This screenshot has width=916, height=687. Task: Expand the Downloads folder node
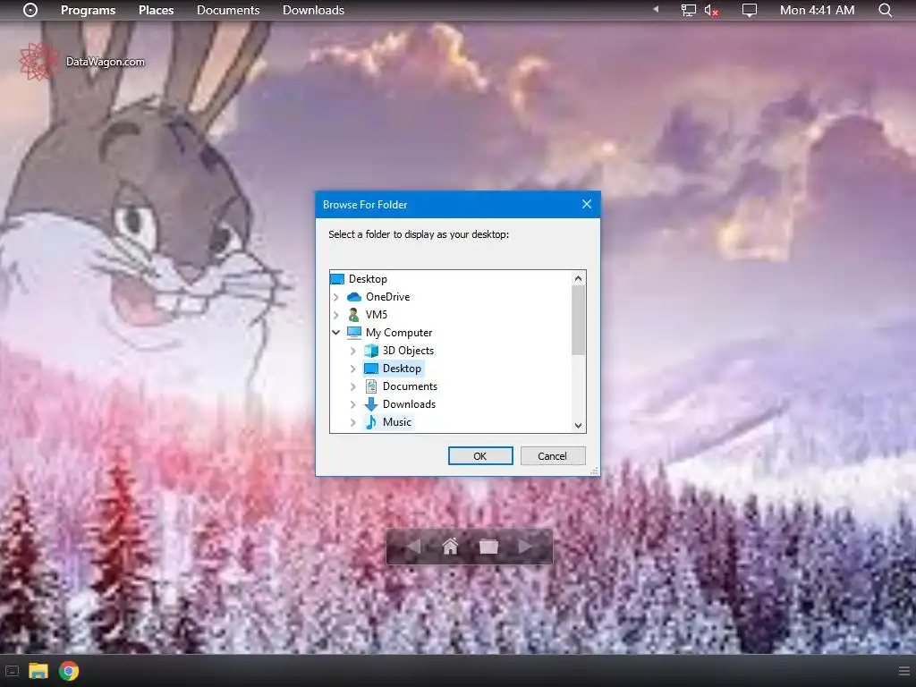point(352,404)
